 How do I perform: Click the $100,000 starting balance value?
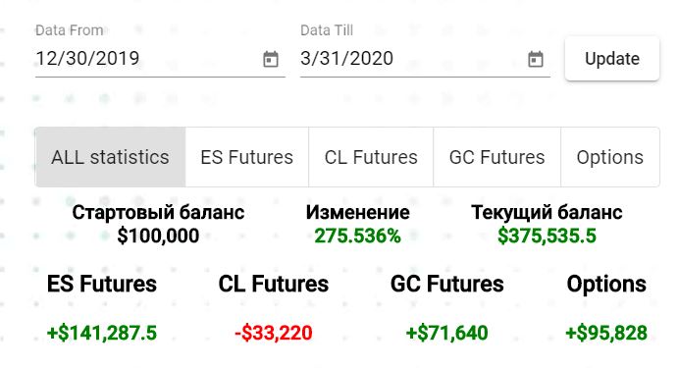(x=158, y=236)
